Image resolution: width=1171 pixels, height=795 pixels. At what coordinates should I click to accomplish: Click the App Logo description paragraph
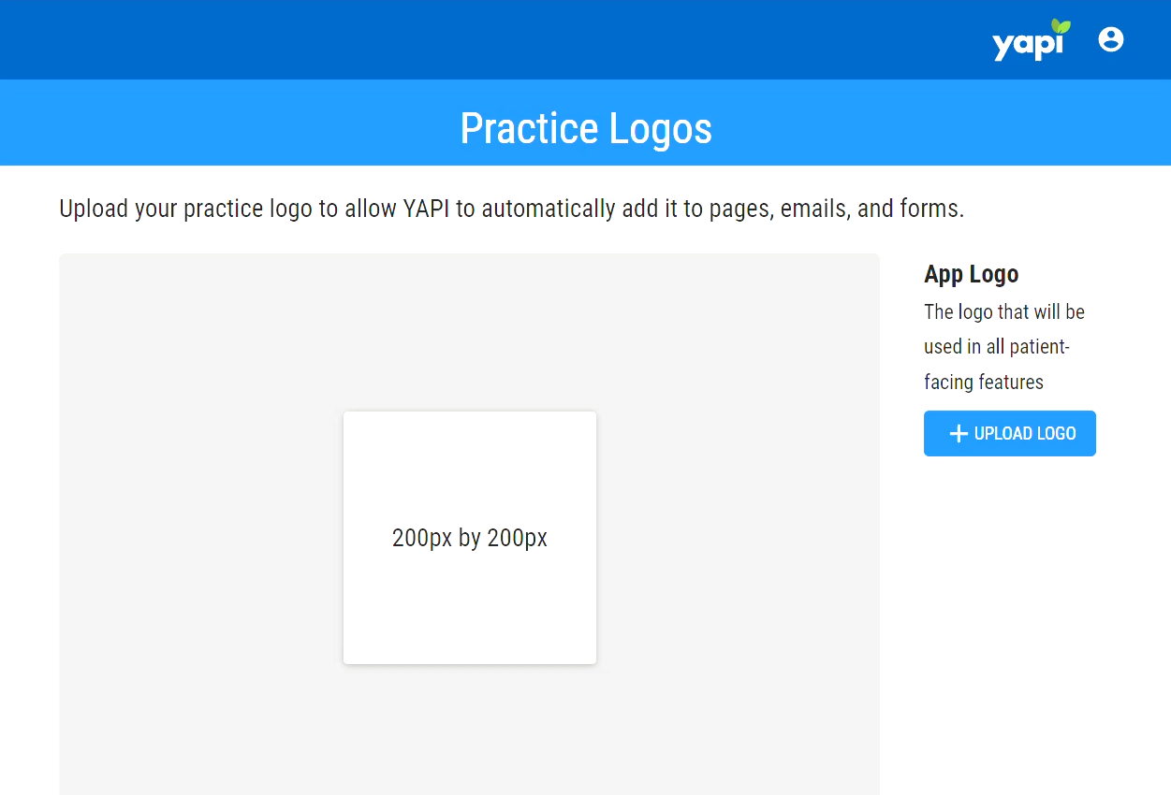[x=1004, y=346]
